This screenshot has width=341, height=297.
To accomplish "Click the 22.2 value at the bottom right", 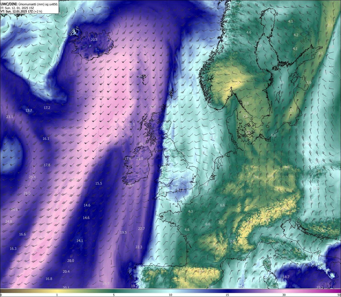I will tap(320, 288).
